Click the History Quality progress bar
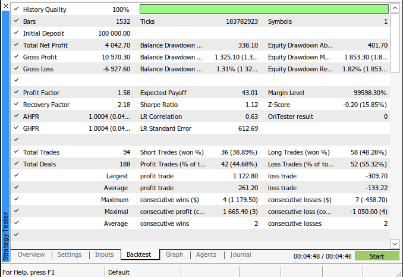 tap(264, 9)
